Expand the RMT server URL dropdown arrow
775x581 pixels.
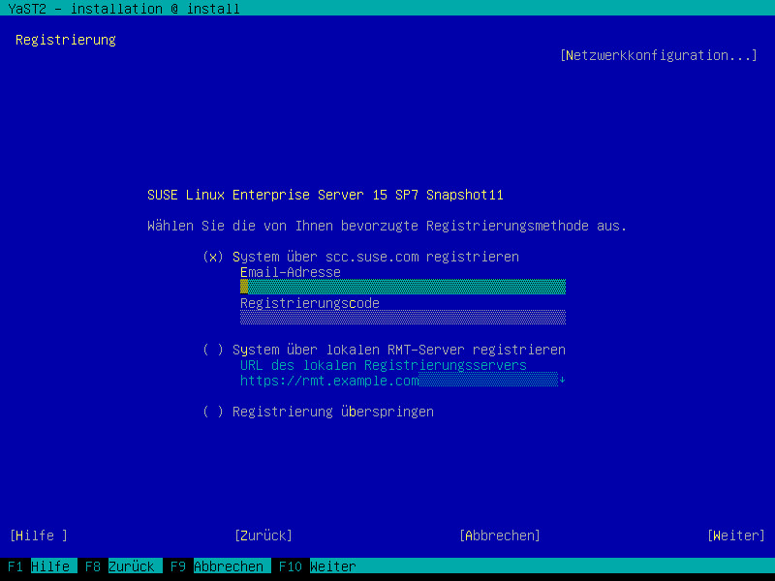tap(562, 381)
